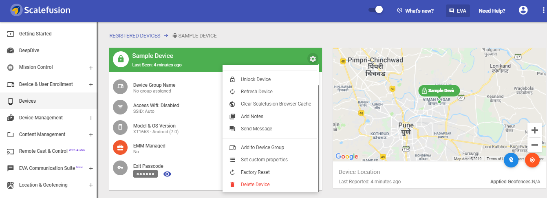The height and width of the screenshot is (198, 547).
Task: Open the device settings gear icon
Action: point(313,59)
